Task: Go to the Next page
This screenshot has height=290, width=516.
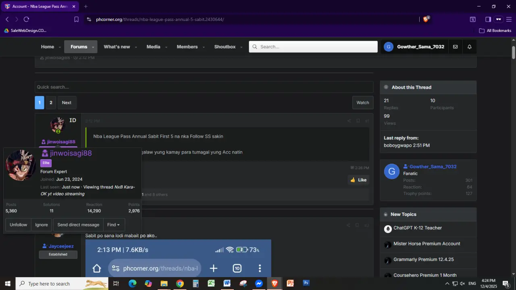Action: [67, 102]
